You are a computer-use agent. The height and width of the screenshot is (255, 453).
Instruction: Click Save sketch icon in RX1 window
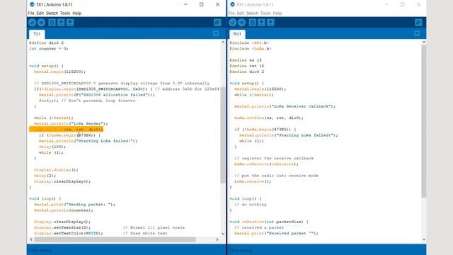[x=270, y=22]
